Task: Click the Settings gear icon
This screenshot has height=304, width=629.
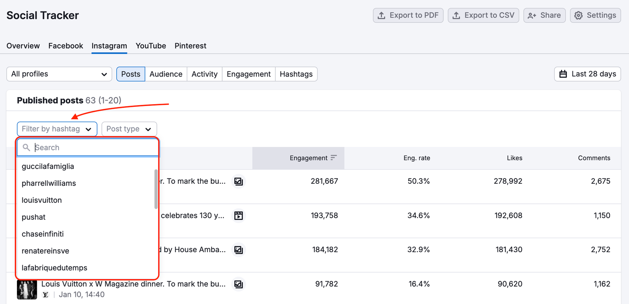Action: coord(578,15)
